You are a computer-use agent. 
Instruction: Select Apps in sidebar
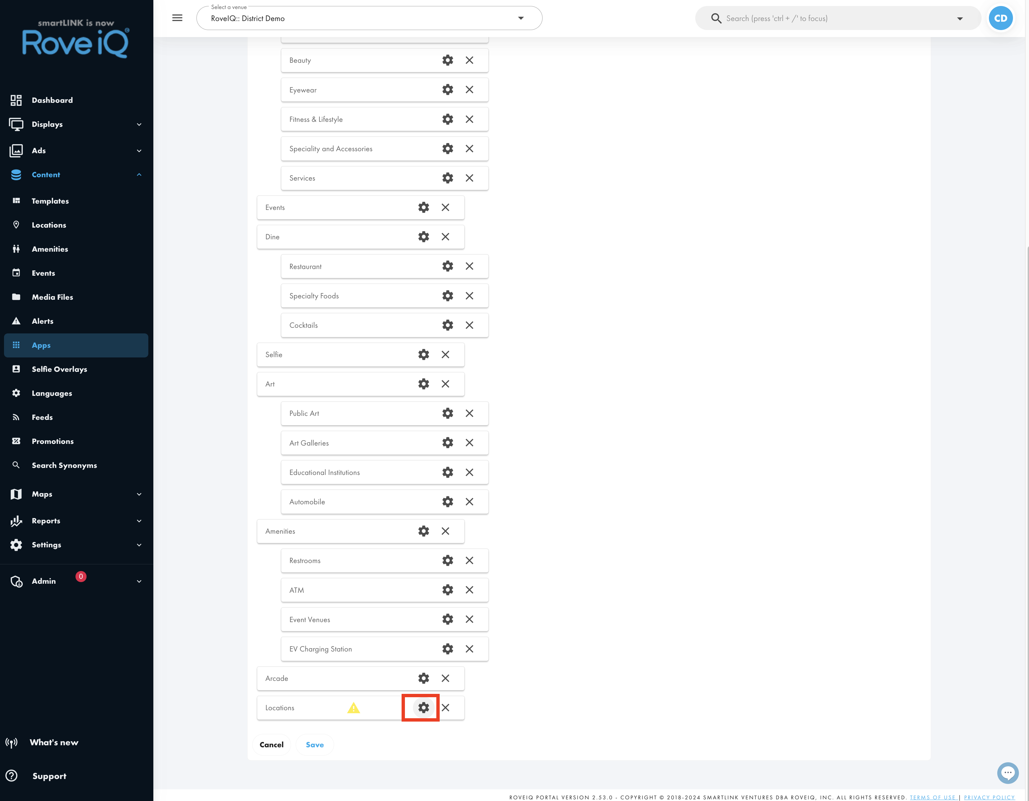[x=76, y=345]
